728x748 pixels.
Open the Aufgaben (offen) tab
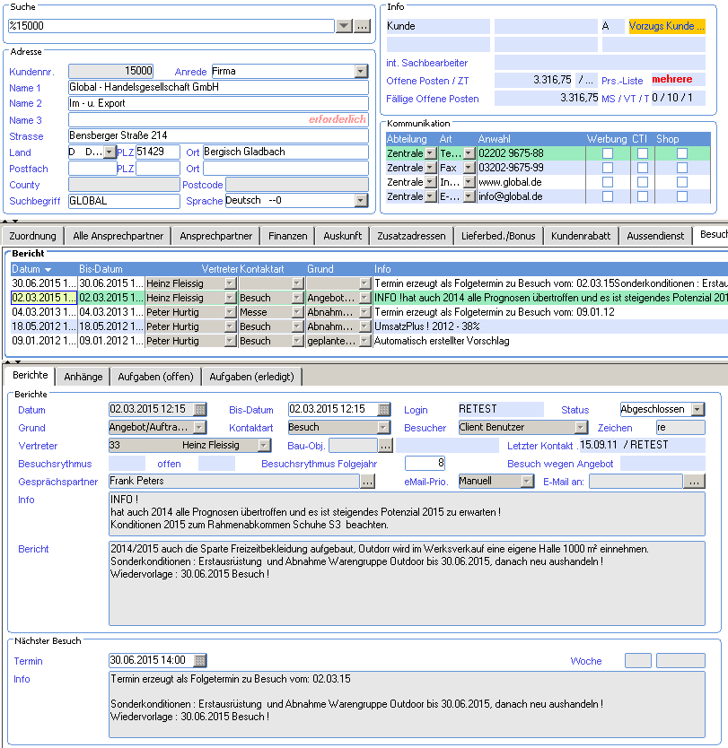(155, 377)
